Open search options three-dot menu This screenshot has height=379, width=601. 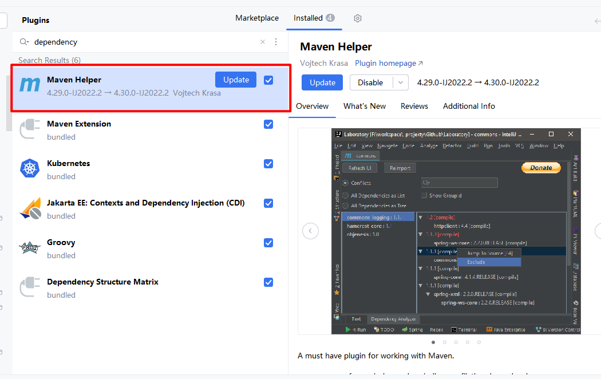(276, 42)
